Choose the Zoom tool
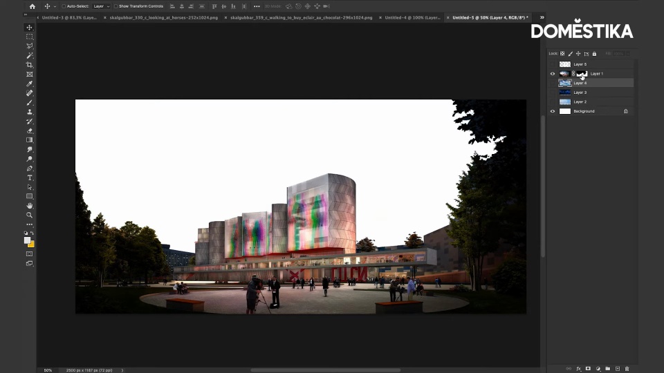The width and height of the screenshot is (664, 373). click(29, 215)
